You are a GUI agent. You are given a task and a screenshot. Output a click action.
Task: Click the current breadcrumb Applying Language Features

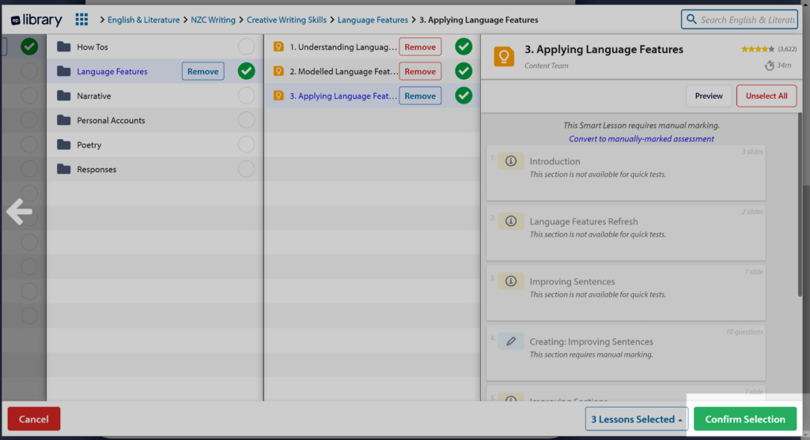pos(479,20)
